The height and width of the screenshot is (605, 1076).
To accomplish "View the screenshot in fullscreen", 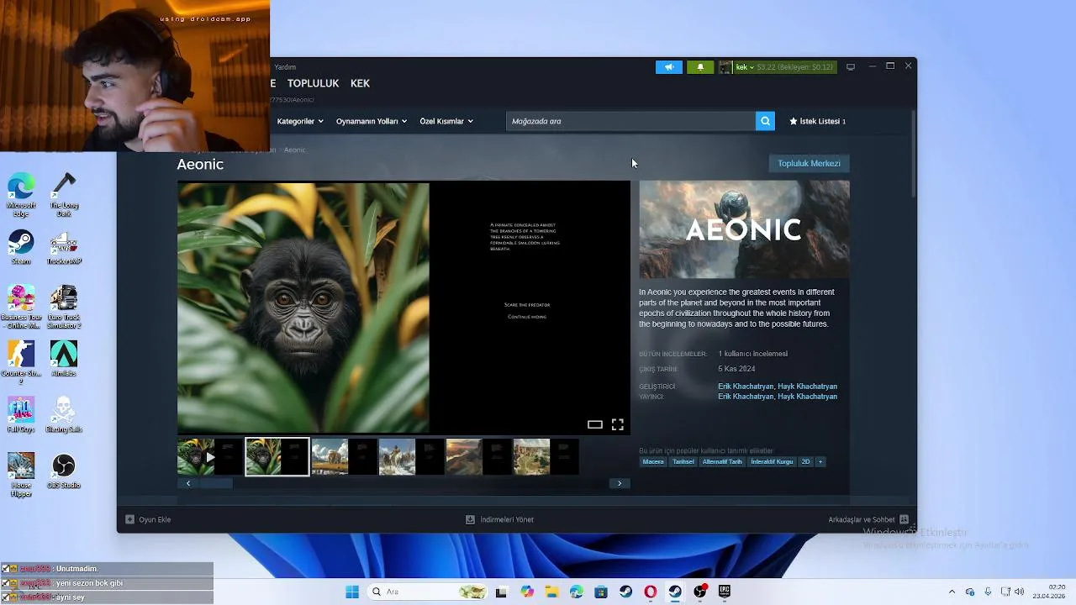I will (x=618, y=424).
